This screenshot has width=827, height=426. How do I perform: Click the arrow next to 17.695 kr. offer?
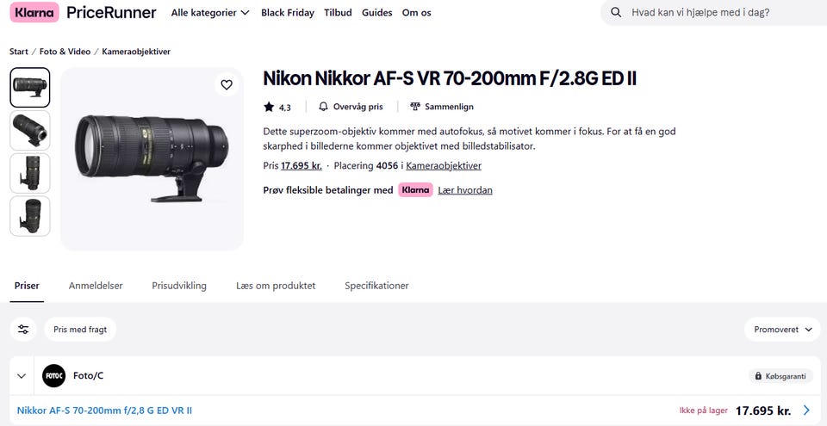click(x=806, y=411)
